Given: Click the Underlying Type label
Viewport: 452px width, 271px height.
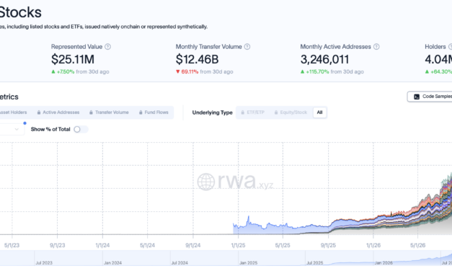Looking at the screenshot, I should 213,112.
